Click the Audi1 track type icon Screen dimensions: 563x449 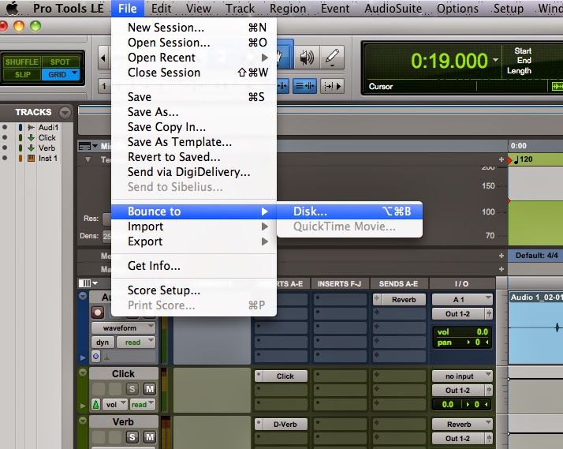[x=32, y=127]
